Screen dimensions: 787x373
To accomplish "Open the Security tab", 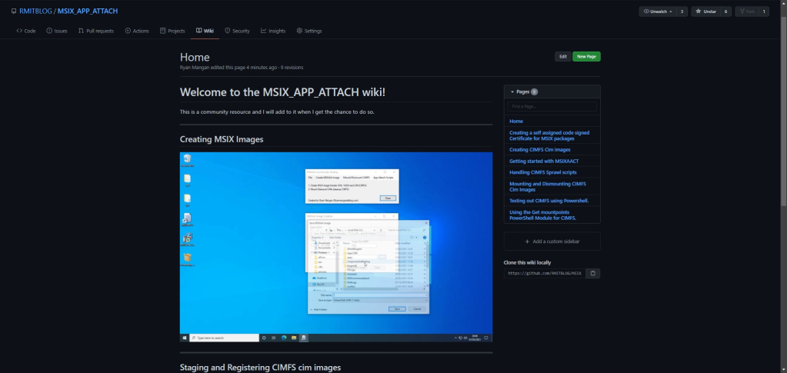I will [237, 31].
